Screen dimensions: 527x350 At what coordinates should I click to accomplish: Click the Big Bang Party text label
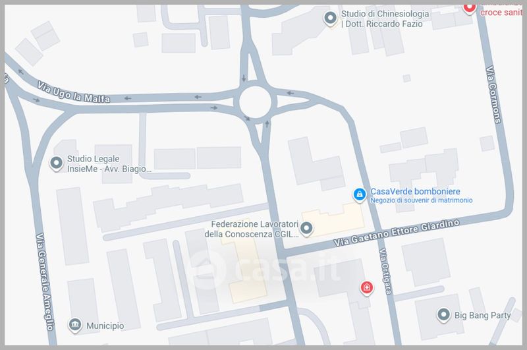[482, 315]
